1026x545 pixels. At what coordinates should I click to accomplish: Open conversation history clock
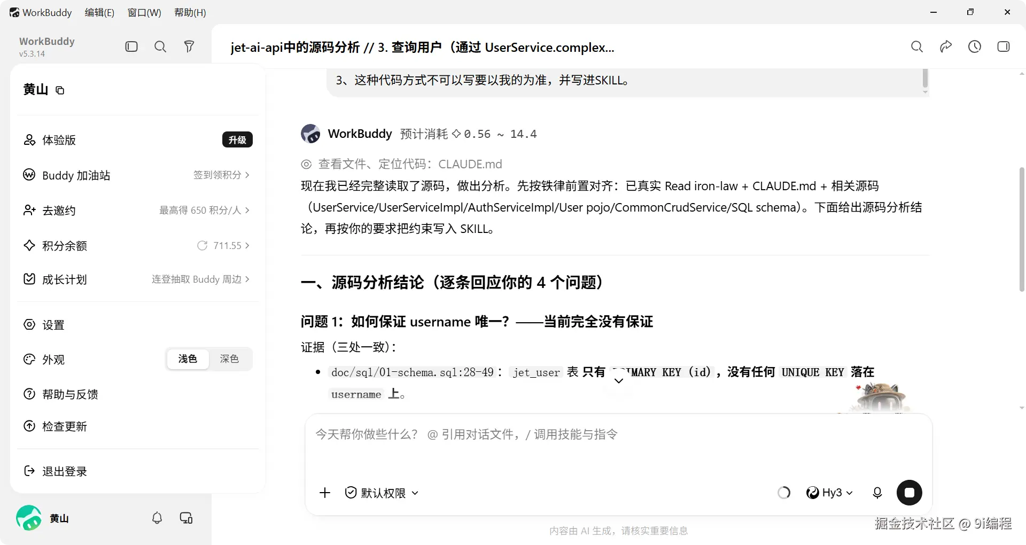[975, 46]
